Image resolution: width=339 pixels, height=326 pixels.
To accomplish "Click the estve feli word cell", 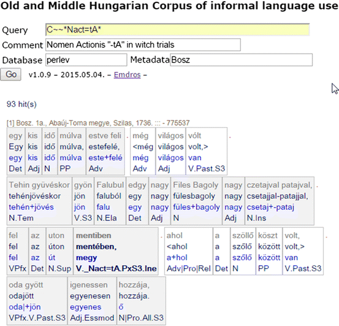I will click(x=105, y=151).
